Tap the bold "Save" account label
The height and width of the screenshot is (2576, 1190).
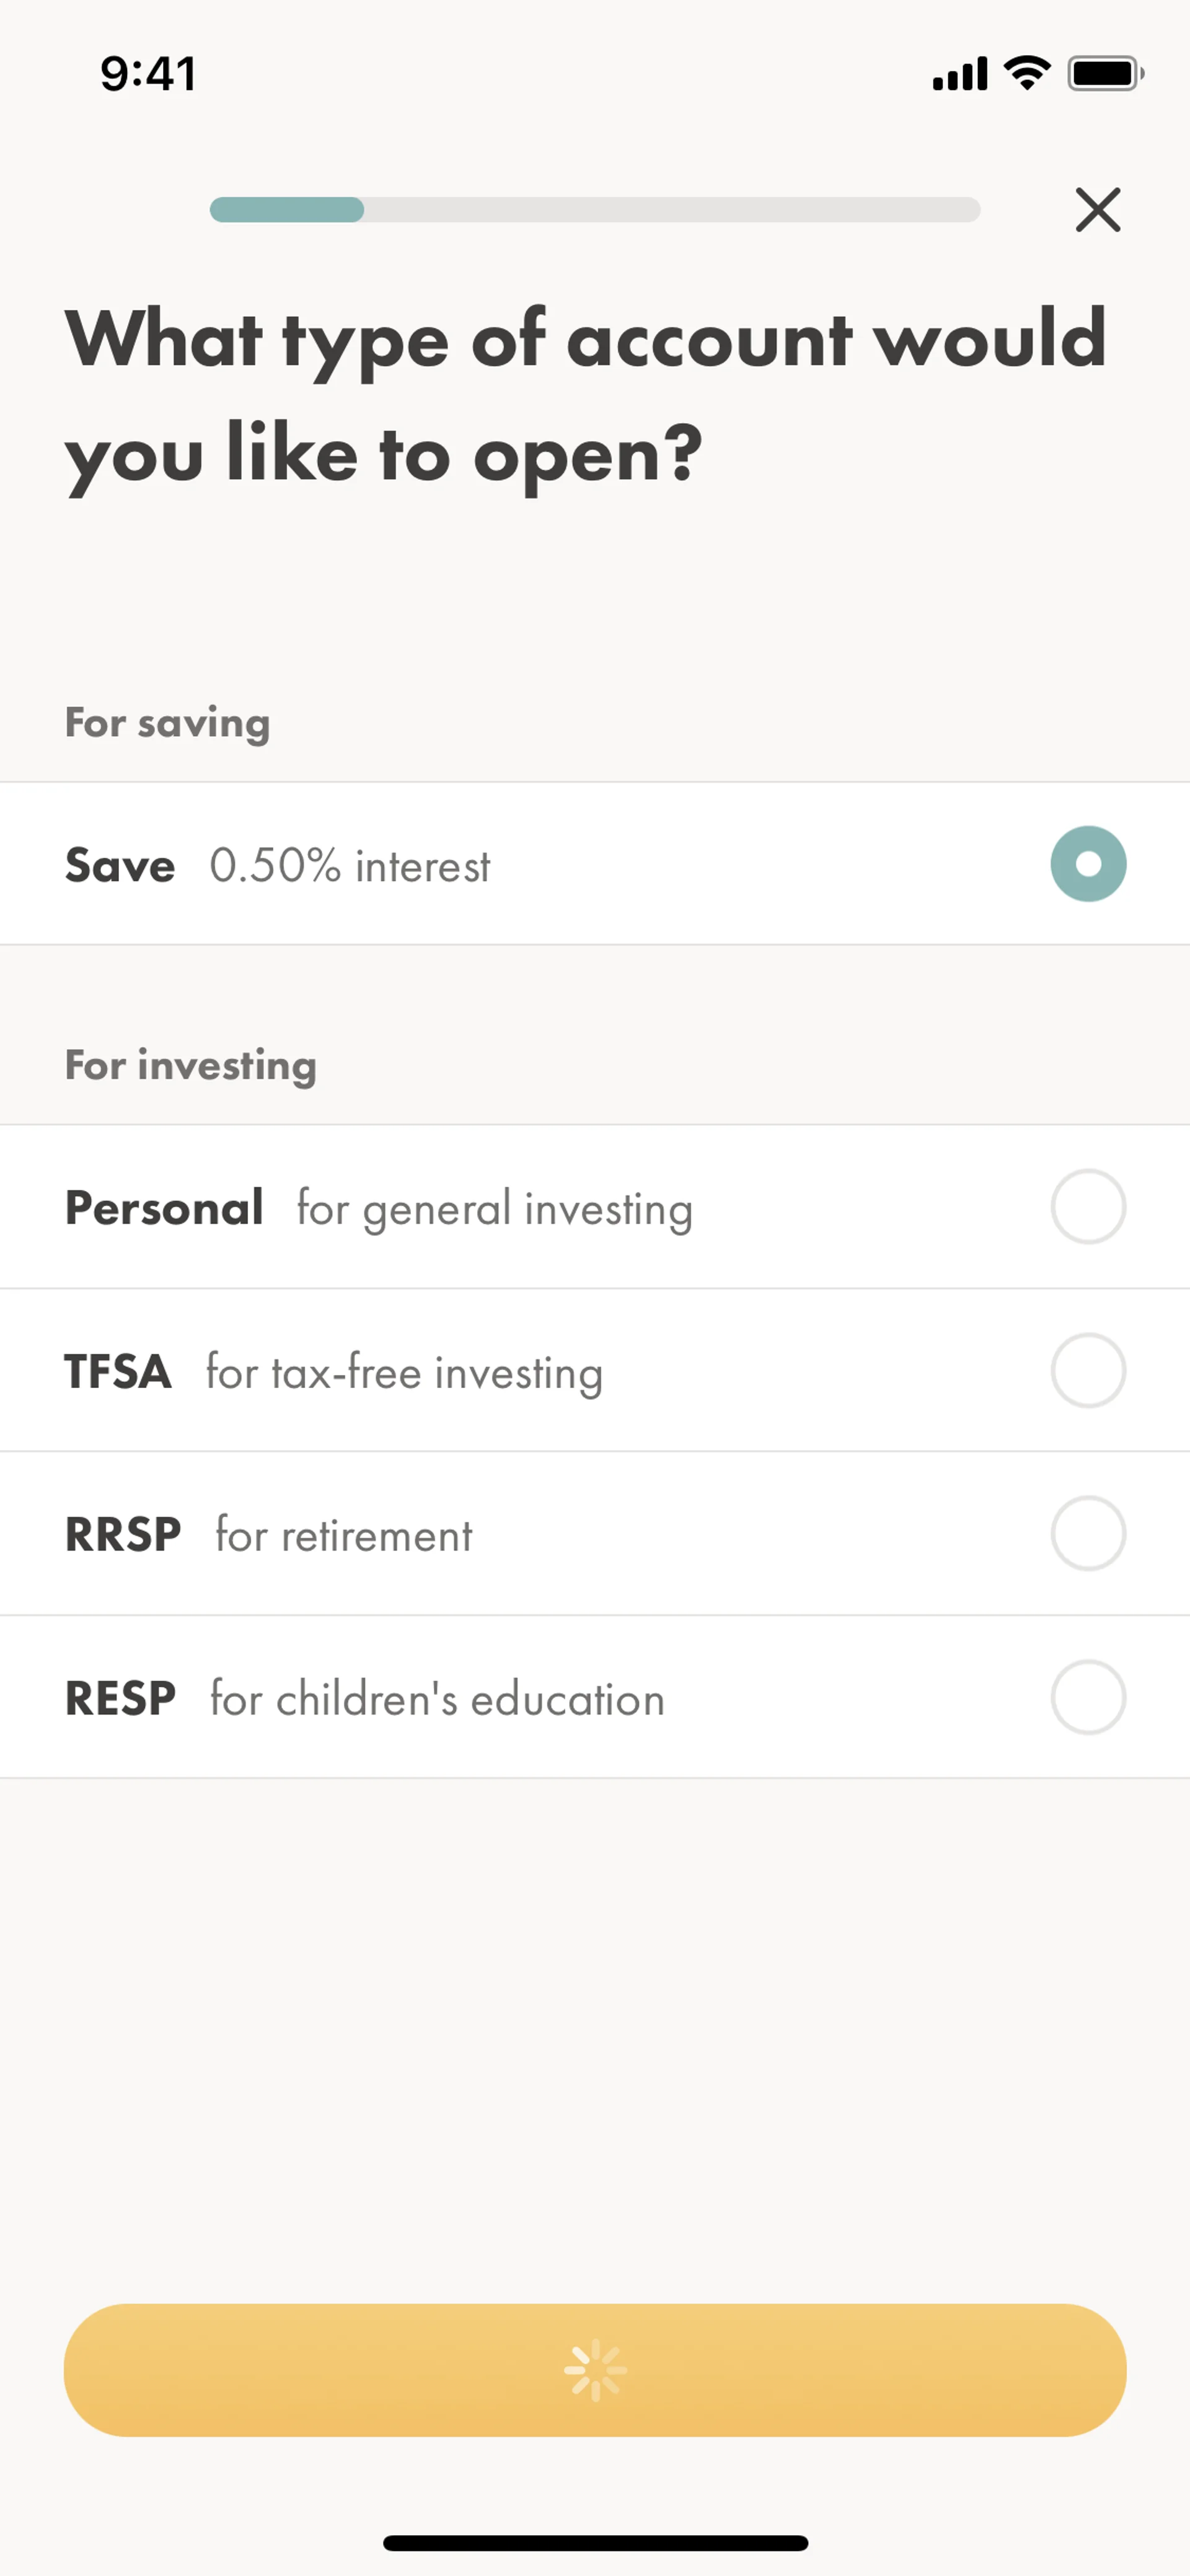120,865
